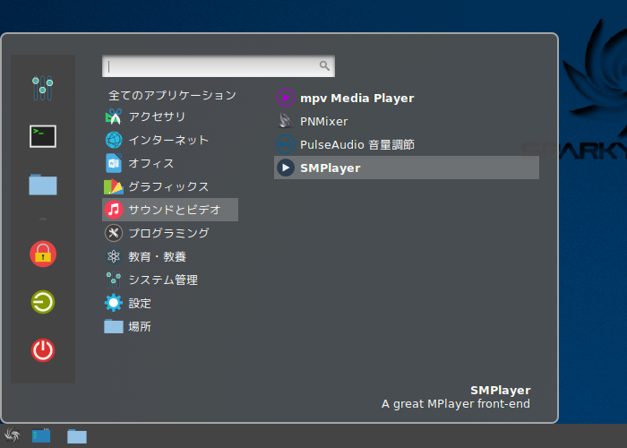Click the インターネット globe icon
The width and height of the screenshot is (627, 448).
click(x=114, y=140)
